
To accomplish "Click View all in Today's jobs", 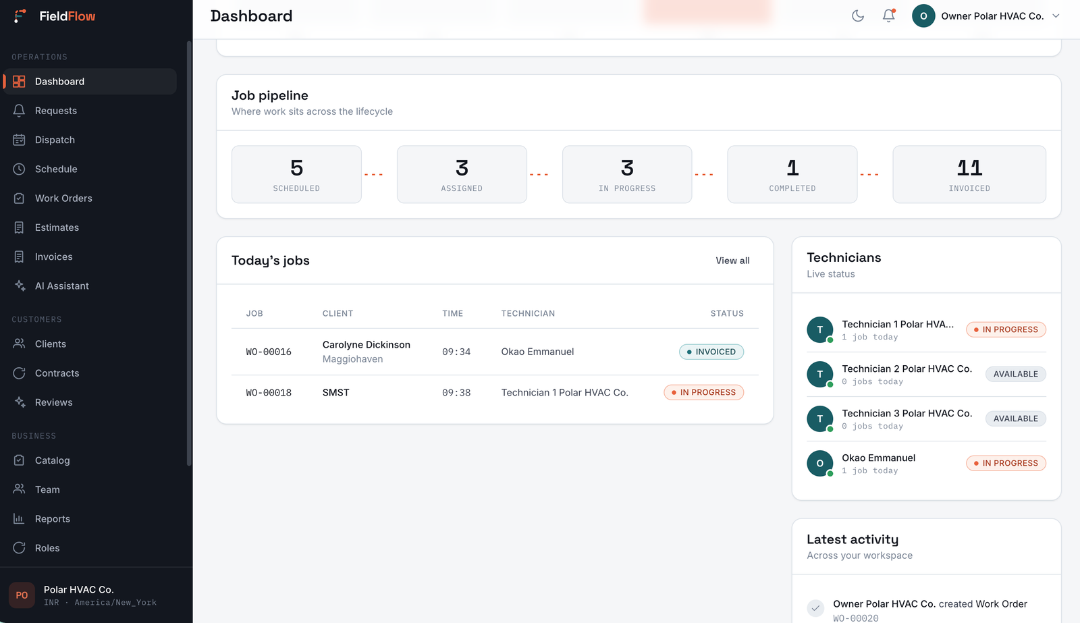I will [732, 261].
